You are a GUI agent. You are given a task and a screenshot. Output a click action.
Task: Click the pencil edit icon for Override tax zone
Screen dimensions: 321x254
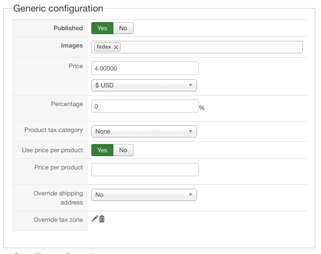(x=95, y=219)
